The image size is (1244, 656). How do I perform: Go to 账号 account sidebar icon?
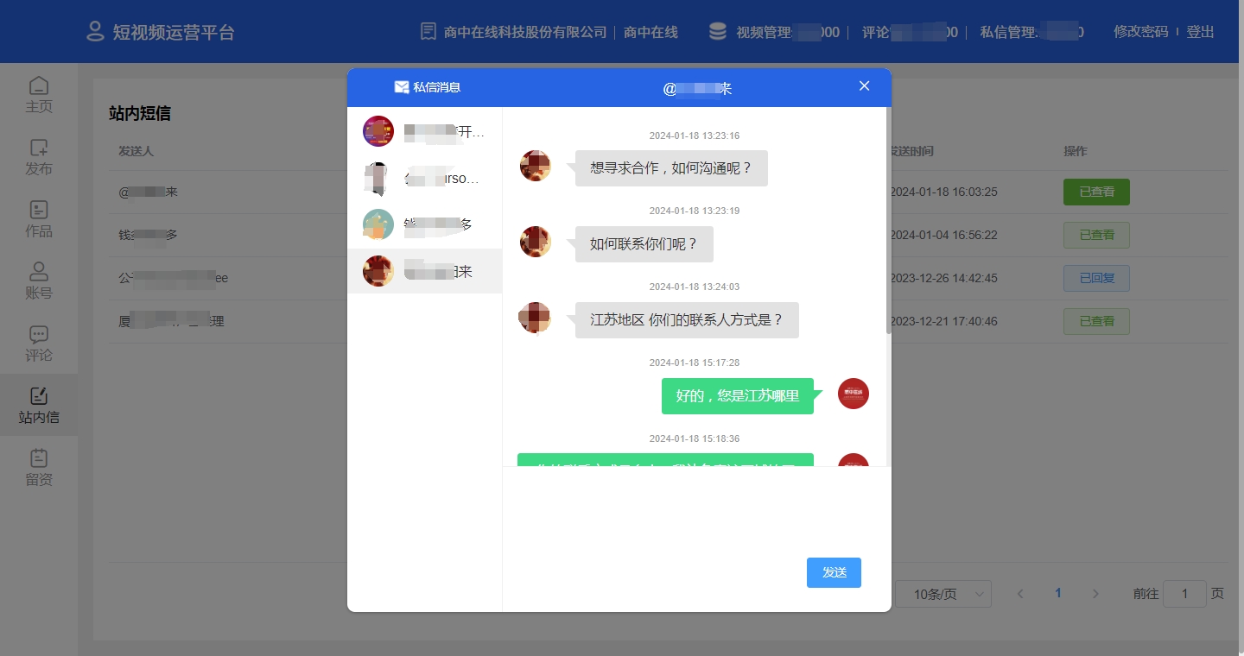38,273
